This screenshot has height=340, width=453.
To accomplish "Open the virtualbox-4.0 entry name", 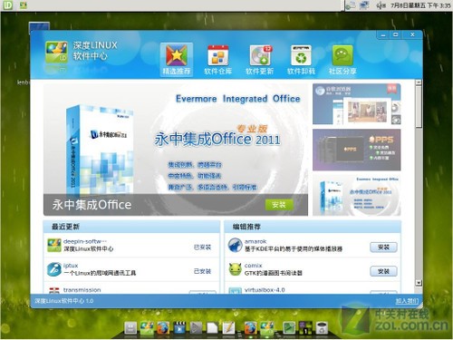I will coord(265,290).
